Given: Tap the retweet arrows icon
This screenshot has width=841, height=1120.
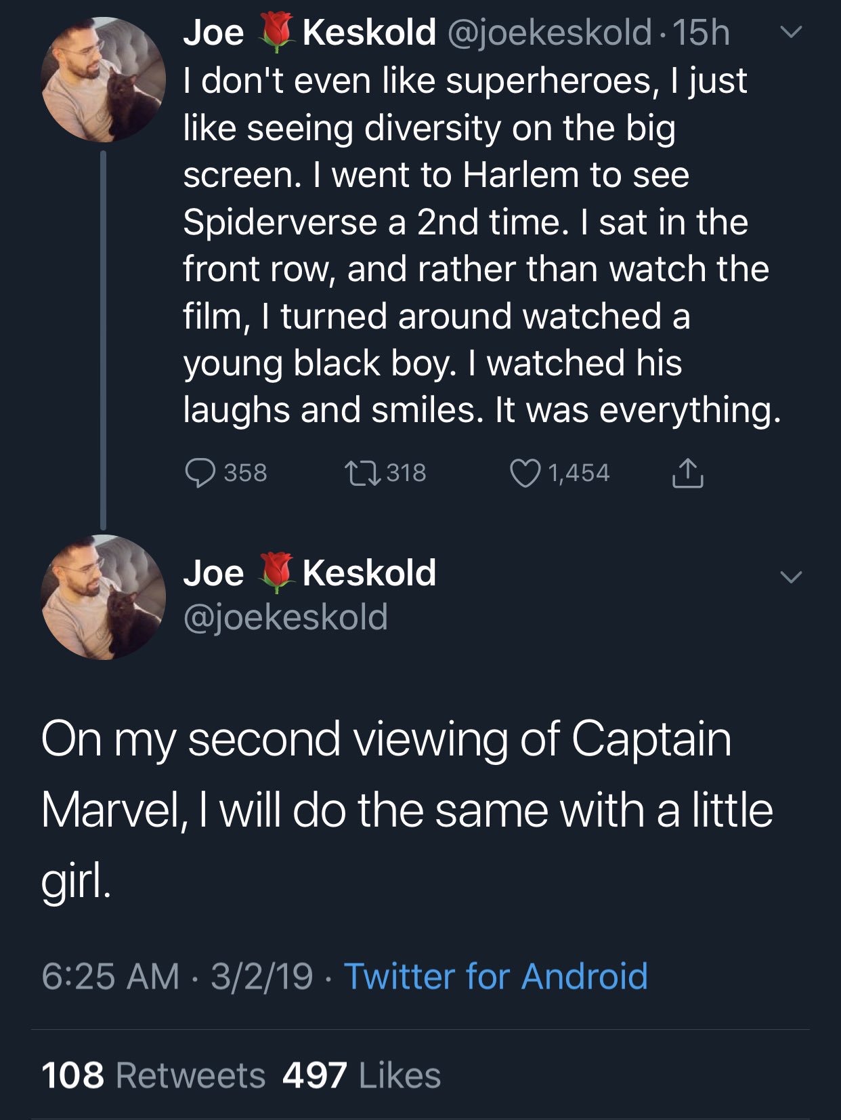Looking at the screenshot, I should (362, 472).
